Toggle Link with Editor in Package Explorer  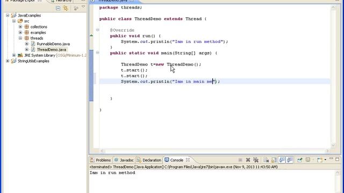tap(66, 9)
